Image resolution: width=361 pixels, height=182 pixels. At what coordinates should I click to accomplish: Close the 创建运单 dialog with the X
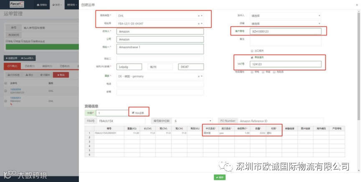pyautogui.click(x=357, y=5)
